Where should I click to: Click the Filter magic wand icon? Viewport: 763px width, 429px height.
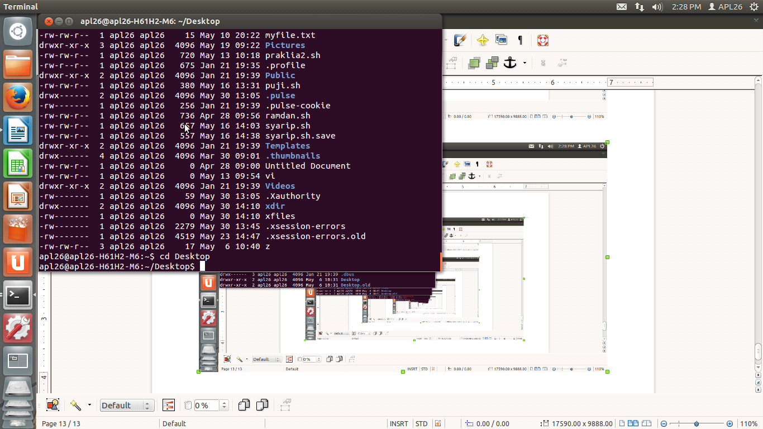click(x=75, y=405)
